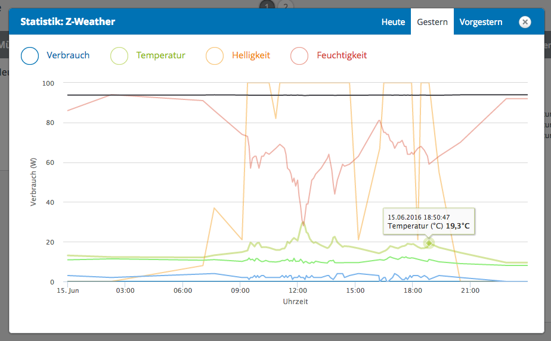Switch to the Heute tab

(393, 22)
